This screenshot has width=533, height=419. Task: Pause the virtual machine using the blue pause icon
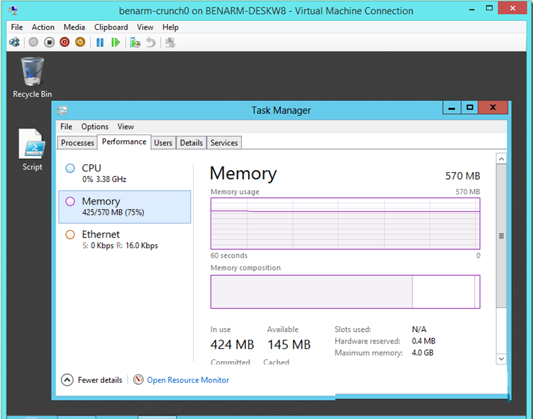(100, 43)
